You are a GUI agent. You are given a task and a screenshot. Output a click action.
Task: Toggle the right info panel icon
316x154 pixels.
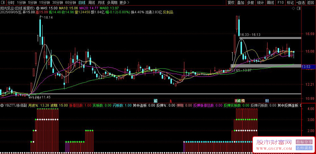pyautogui.click(x=299, y=9)
